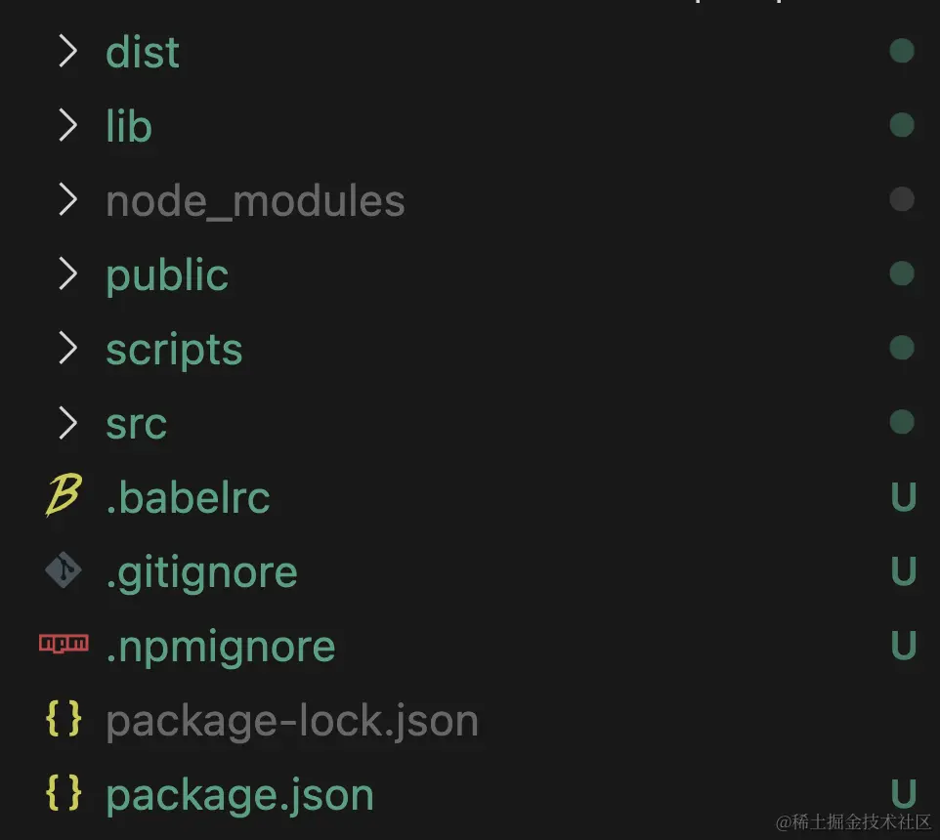This screenshot has width=940, height=840.
Task: Click the JSON braces icon for package-lock.json
Action: point(64,720)
